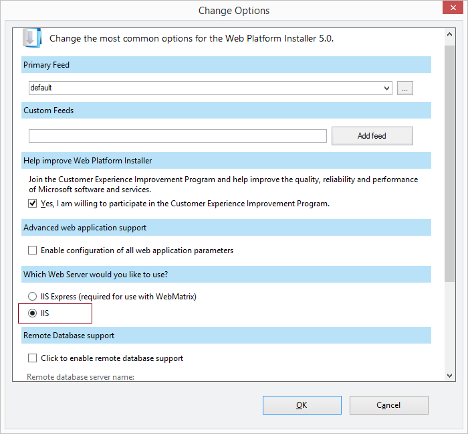The image size is (468, 434).
Task: Click the Change the most common options heading
Action: coord(192,39)
